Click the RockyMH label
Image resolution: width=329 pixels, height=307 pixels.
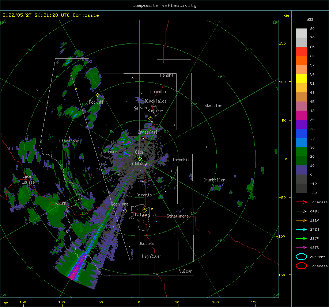[x=97, y=102]
